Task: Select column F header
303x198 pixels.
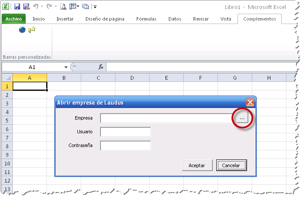Action: pyautogui.click(x=200, y=78)
